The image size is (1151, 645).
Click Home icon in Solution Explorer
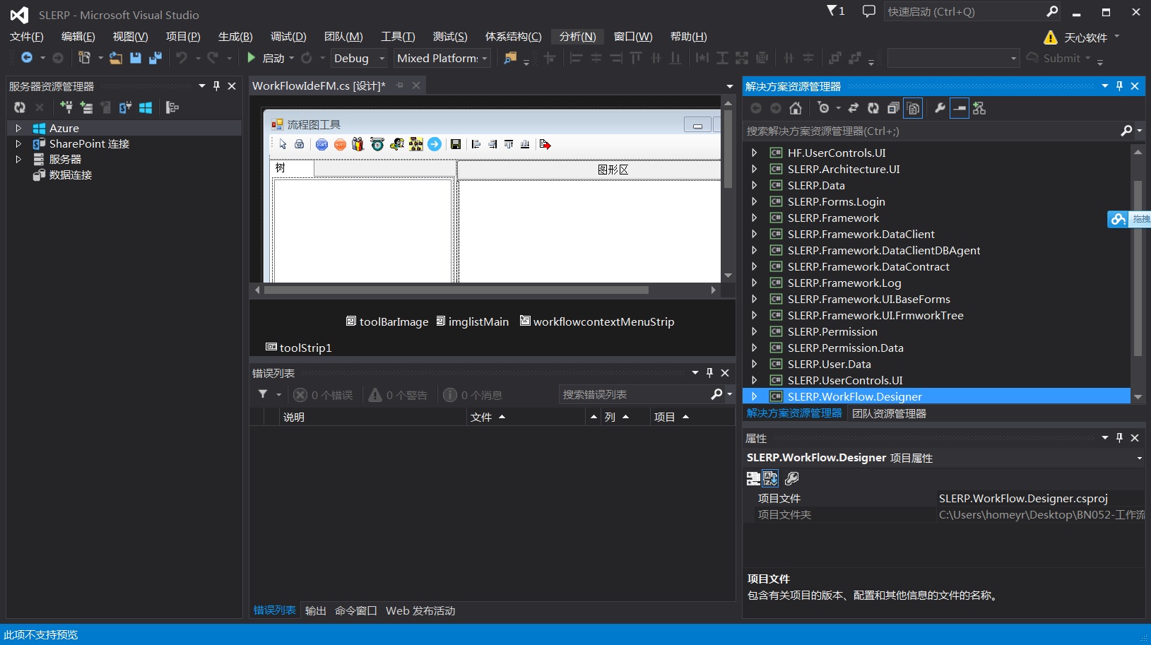click(796, 108)
